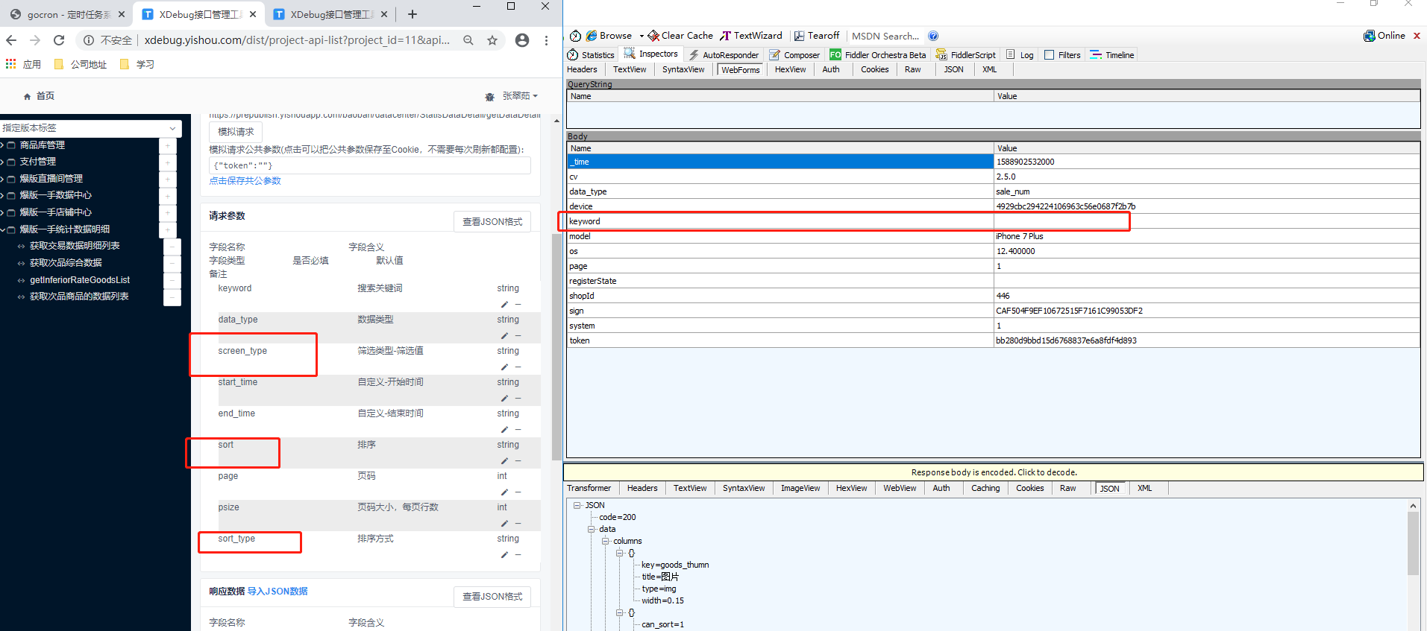Click the 导入JSON数据 link
1427x631 pixels.
pyautogui.click(x=277, y=592)
